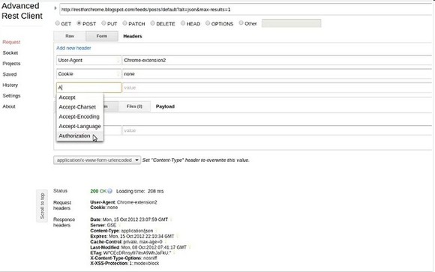This screenshot has height=272, width=435.
Task: Open Saved requests in the sidebar
Action: (10, 74)
